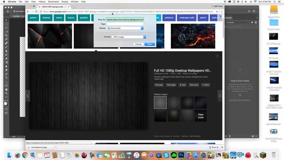Select the Hand tool in Photoshop
Image resolution: width=284 pixels, height=160 pixels.
coord(6,89)
